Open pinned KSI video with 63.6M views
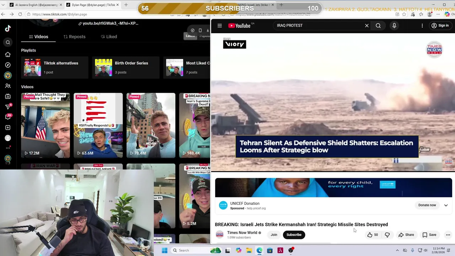 (98, 126)
